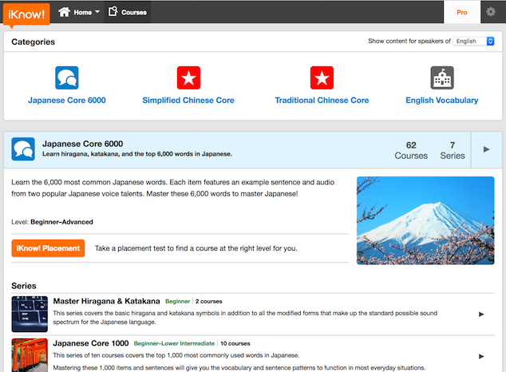Click the Beginner–Lower Intermediate level label
This screenshot has height=372, width=506.
[x=174, y=343]
